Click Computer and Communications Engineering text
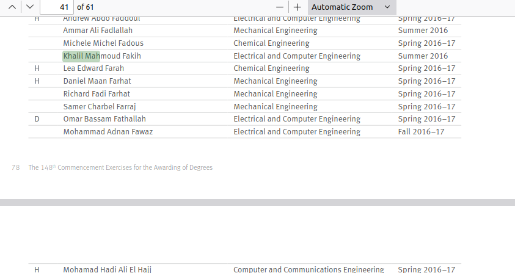Viewport: 515px width, 273px height. (x=309, y=269)
